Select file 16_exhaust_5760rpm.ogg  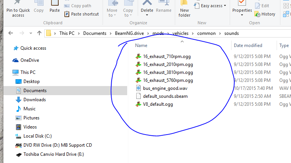168,80
